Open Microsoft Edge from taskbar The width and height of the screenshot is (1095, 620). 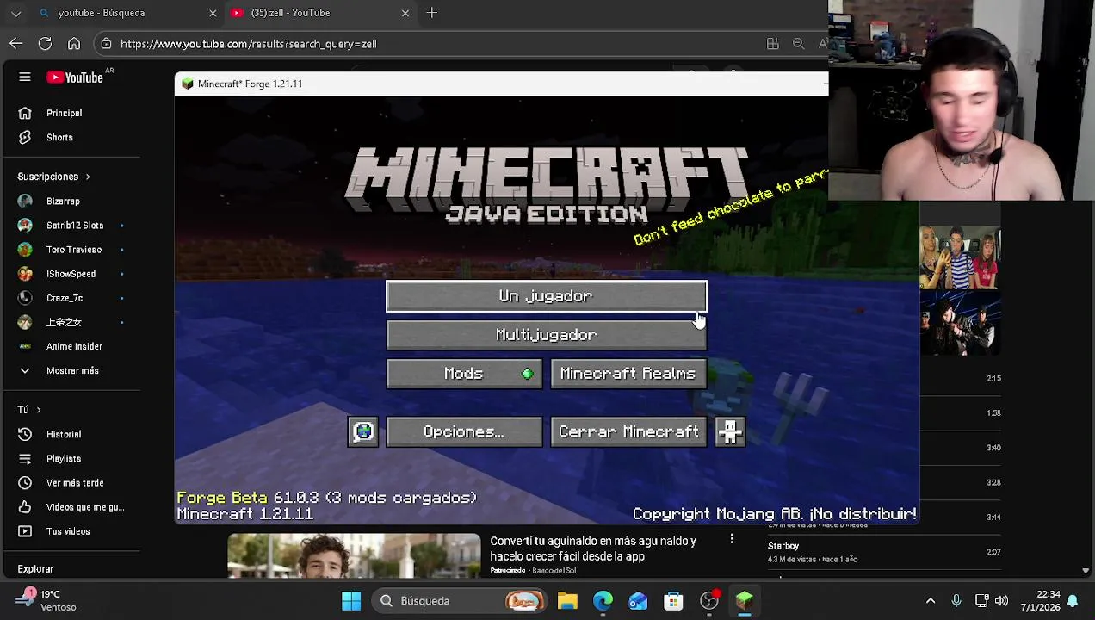(603, 601)
